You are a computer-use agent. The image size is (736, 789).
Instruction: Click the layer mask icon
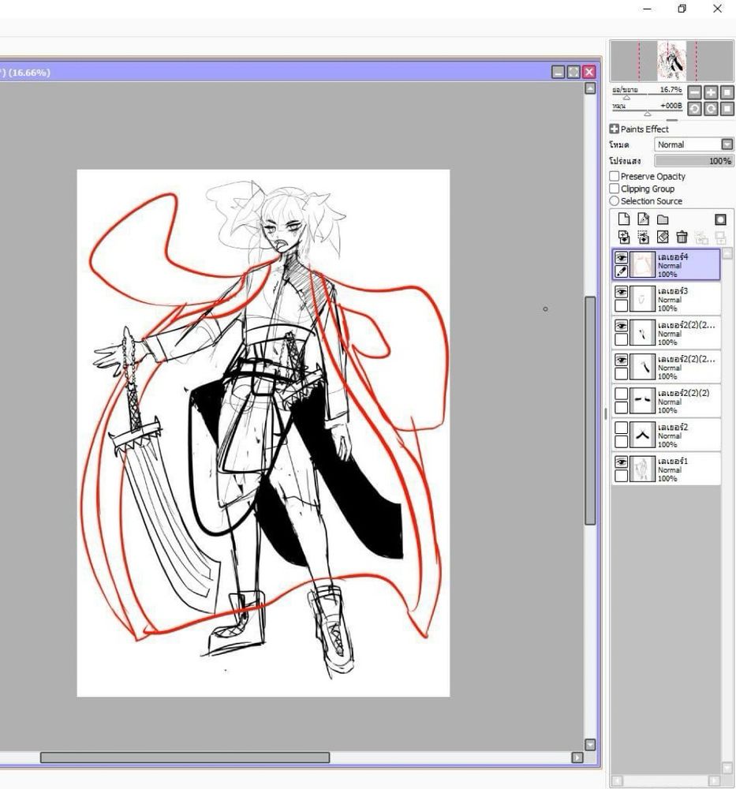click(720, 219)
